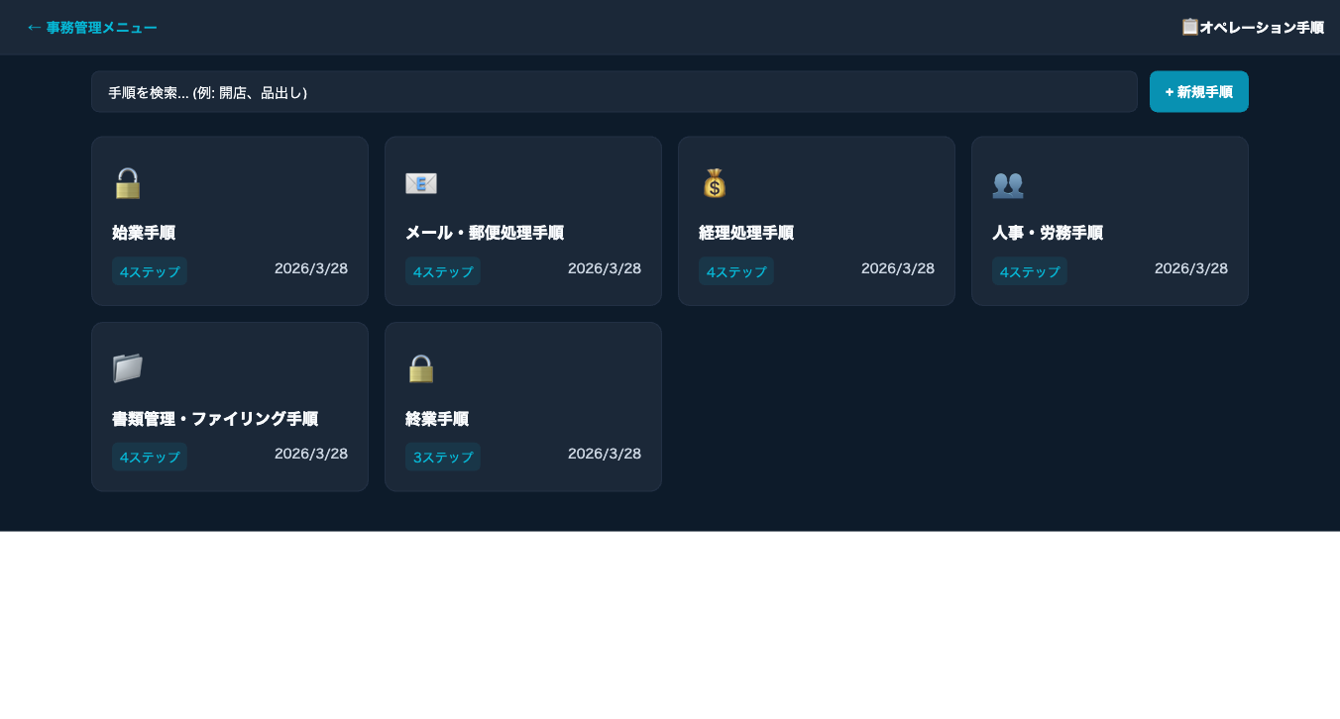Image resolution: width=1340 pixels, height=719 pixels.
Task: Click the closed padlock icon on 終業手順
Action: coord(420,368)
